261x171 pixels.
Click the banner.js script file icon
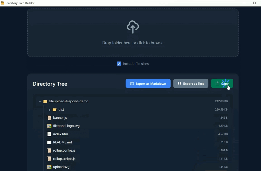click(x=49, y=118)
